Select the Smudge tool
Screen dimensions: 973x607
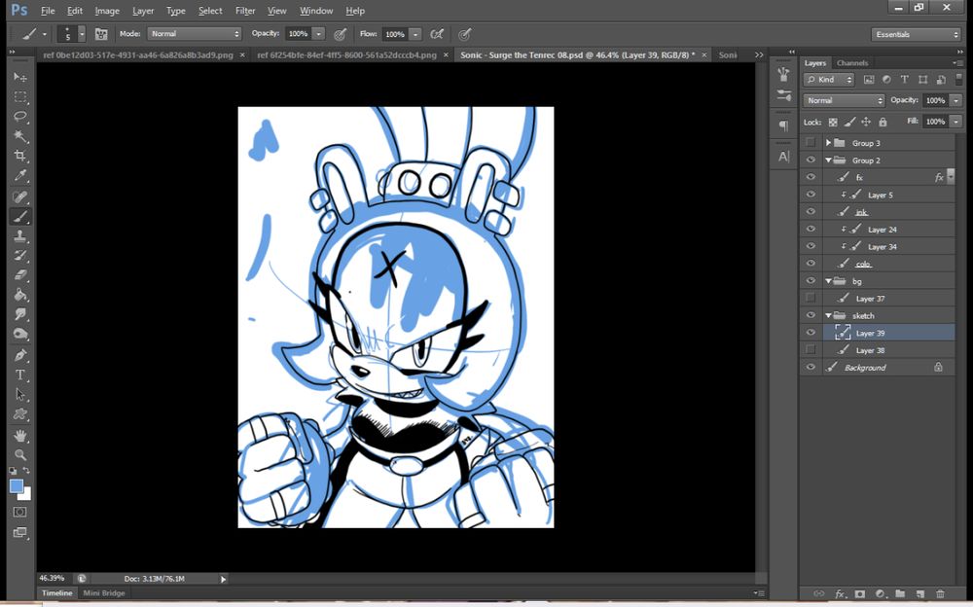(20, 314)
